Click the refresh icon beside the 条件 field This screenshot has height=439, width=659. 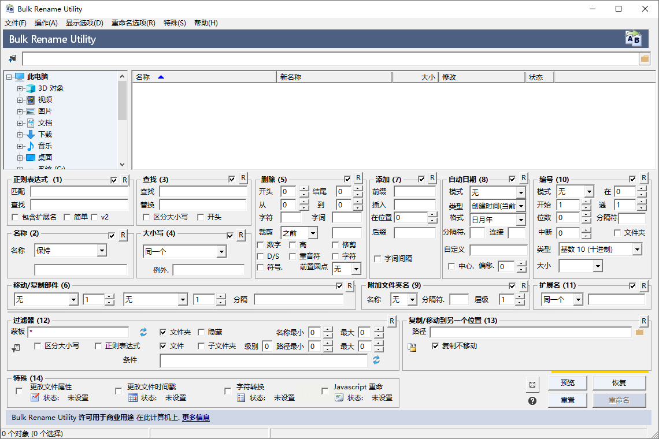point(376,360)
